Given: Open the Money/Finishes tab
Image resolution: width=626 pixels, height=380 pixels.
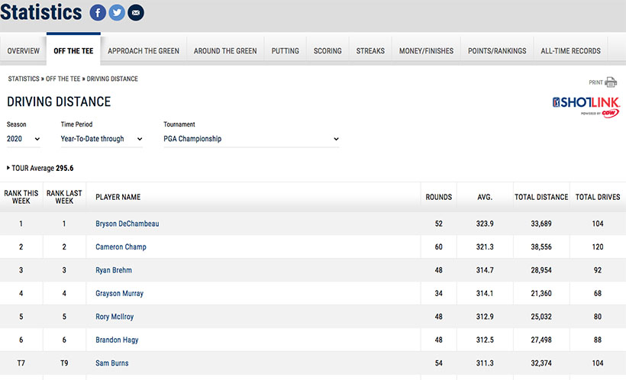Looking at the screenshot, I should click(x=426, y=51).
